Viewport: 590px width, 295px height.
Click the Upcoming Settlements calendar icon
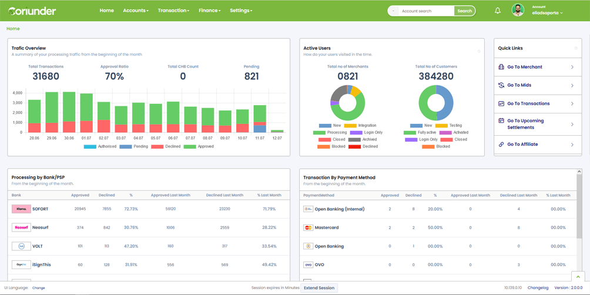click(501, 121)
